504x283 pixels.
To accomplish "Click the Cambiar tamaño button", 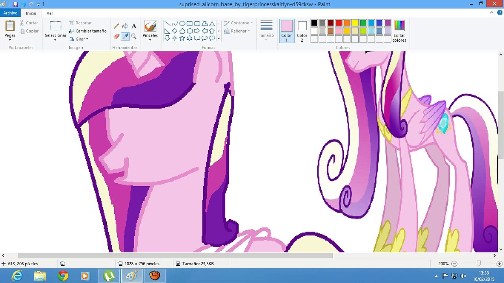I will 88,31.
